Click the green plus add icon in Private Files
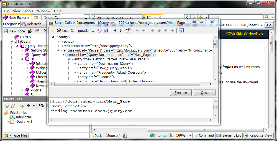This screenshot has width=277, height=141. click(x=29, y=106)
